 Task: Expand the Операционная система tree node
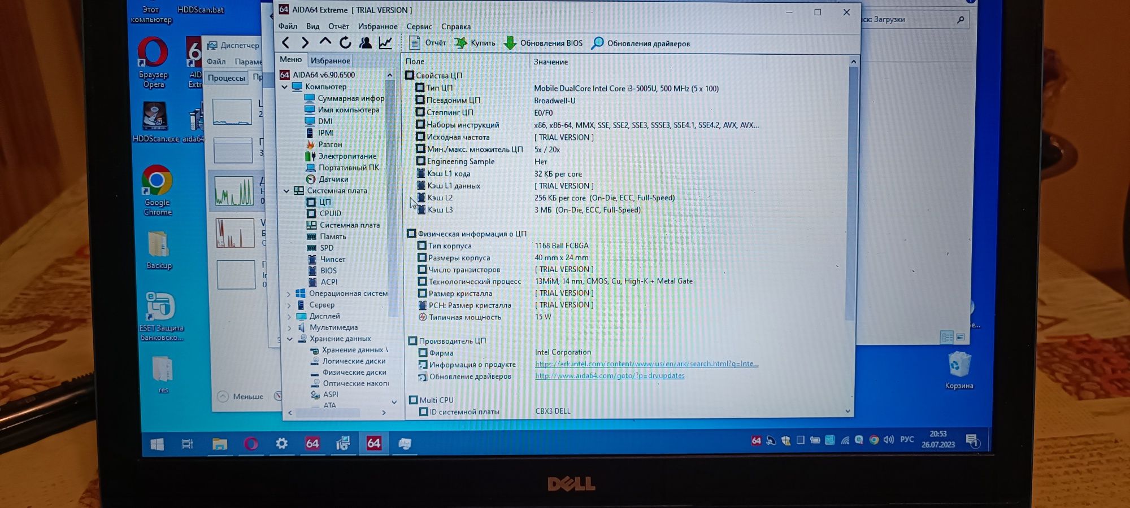[289, 294]
